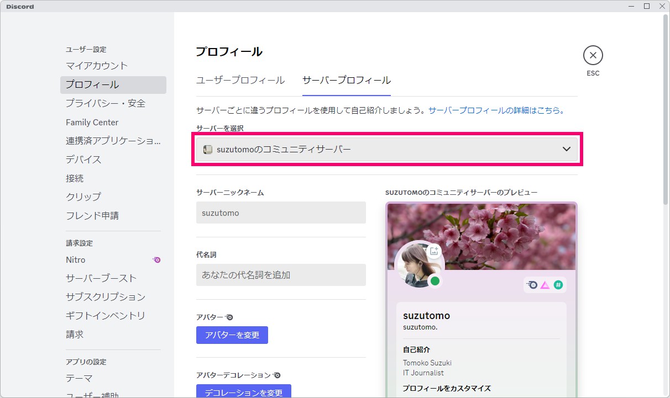Switch to the ユーザープロフィール tab

tap(240, 80)
